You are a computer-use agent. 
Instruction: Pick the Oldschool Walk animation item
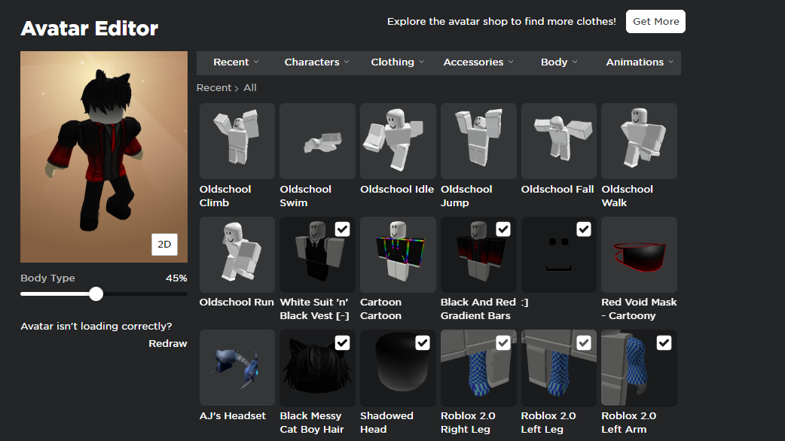[640, 141]
